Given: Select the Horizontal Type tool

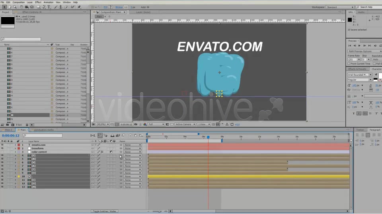Looking at the screenshot, I should (x=49, y=7).
